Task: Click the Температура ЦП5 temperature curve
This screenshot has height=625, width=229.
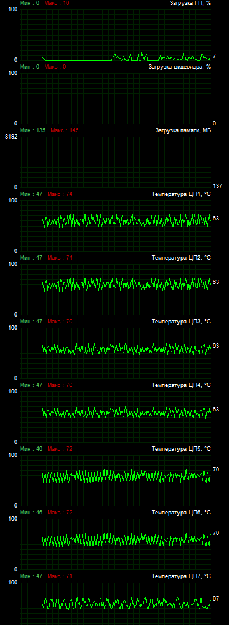Action: (x=126, y=476)
